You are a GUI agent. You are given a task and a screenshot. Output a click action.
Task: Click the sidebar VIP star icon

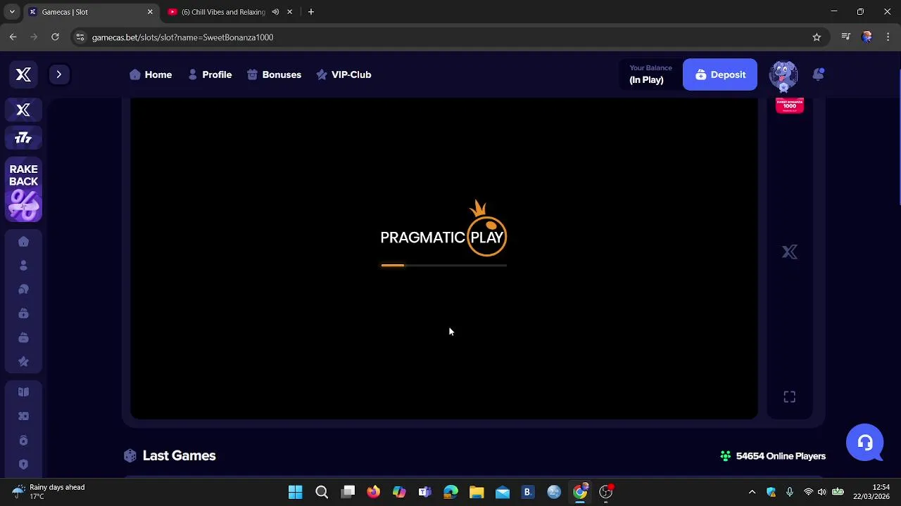pos(23,362)
